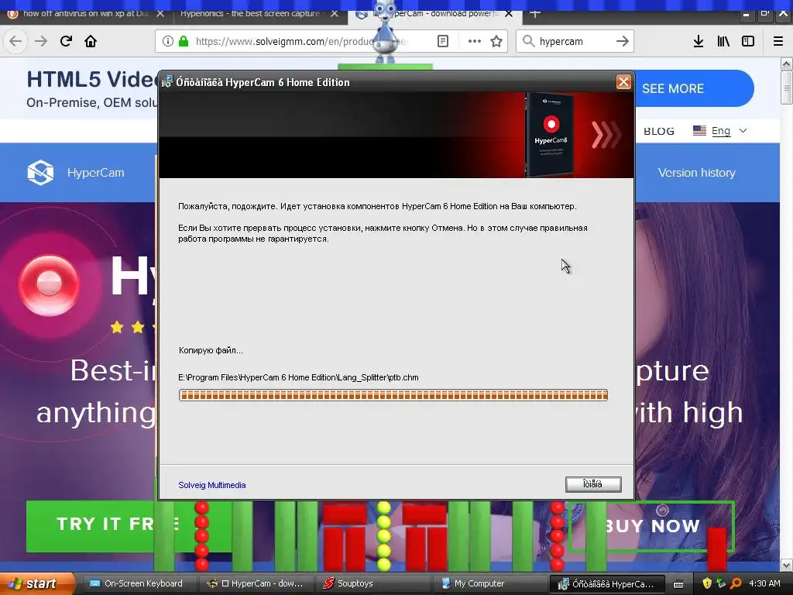The height and width of the screenshot is (595, 793).
Task: Click the file path text ending in ptb.chm
Action: [x=298, y=377]
